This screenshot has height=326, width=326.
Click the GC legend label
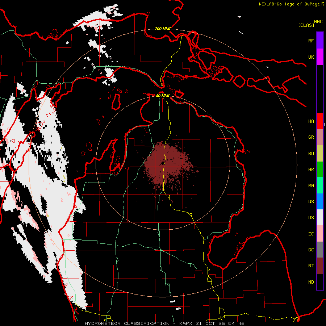311,250
